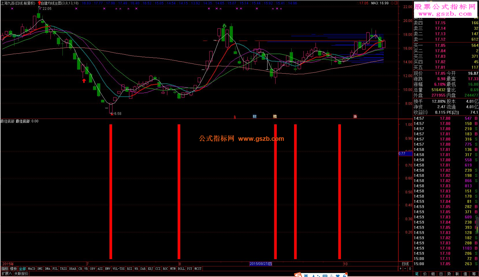
Task: Open the 联 tab in quote panel
Action: (x=457, y=274)
